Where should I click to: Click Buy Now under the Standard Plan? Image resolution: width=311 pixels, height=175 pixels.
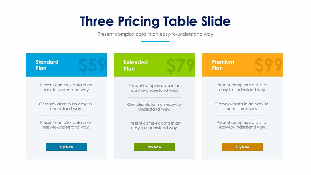[x=66, y=147]
